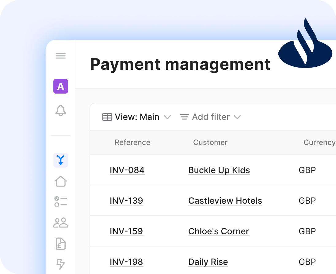Sort by Customer column header
The width and height of the screenshot is (336, 274).
coord(210,143)
